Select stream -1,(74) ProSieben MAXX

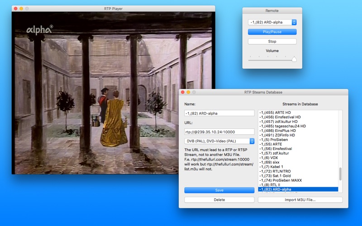click(298, 180)
